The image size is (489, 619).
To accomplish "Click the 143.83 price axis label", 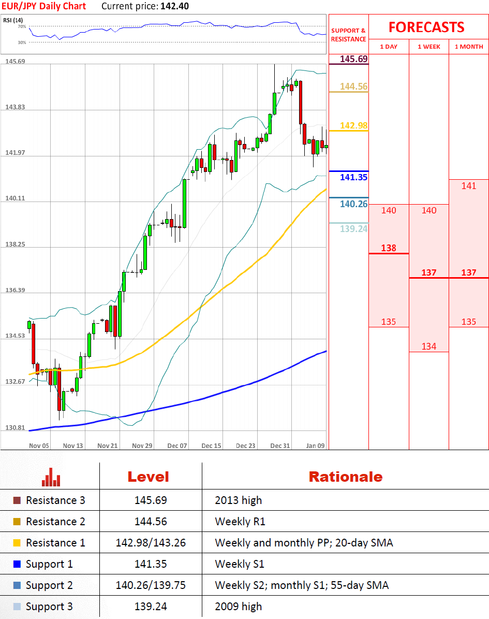I will [15, 107].
